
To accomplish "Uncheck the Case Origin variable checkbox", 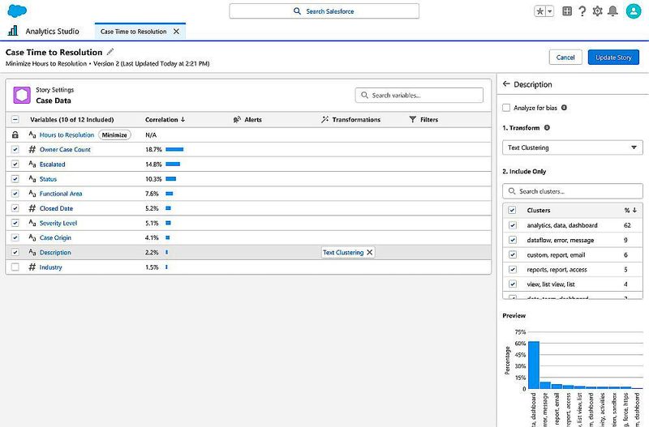I will pyautogui.click(x=15, y=237).
